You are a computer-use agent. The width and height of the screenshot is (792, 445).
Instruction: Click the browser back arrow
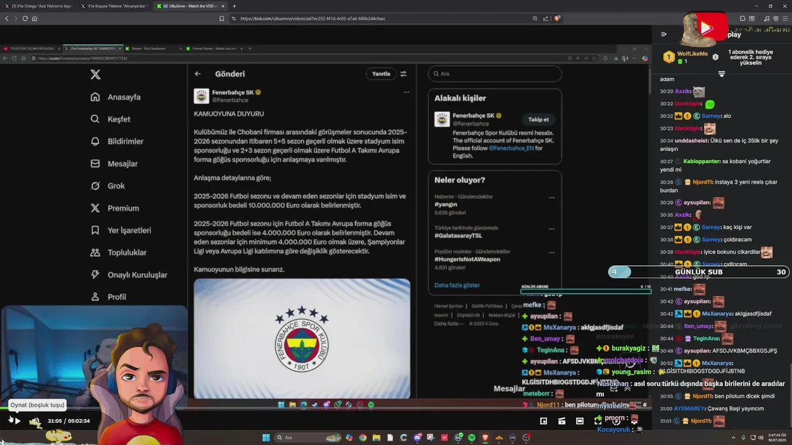click(x=7, y=19)
